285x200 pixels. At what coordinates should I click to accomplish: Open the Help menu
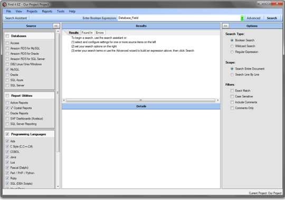point(72,11)
